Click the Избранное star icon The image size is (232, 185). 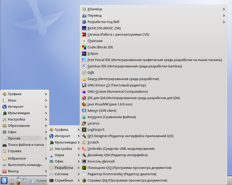(4, 159)
